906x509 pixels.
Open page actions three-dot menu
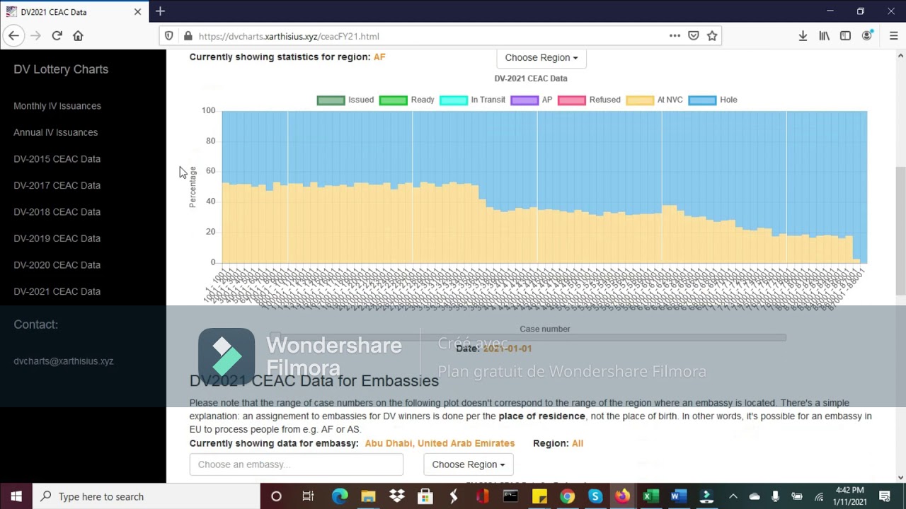point(675,35)
